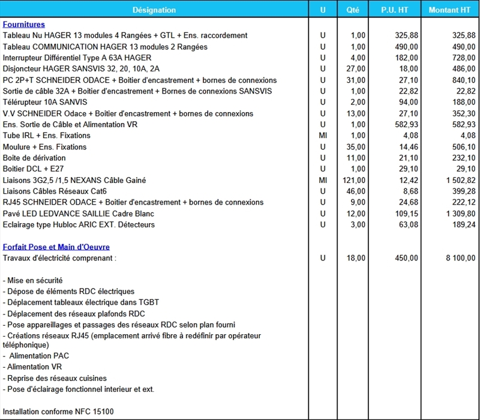Click the 582,93 unit price cell
Viewport: 480px width, 420px height.
click(406, 125)
